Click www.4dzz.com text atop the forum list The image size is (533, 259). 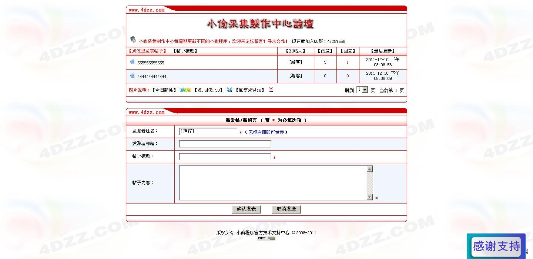[x=147, y=10]
